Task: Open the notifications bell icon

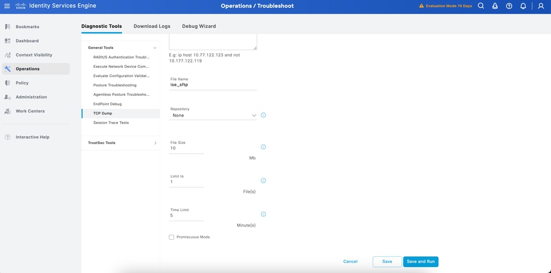Action: pyautogui.click(x=523, y=6)
